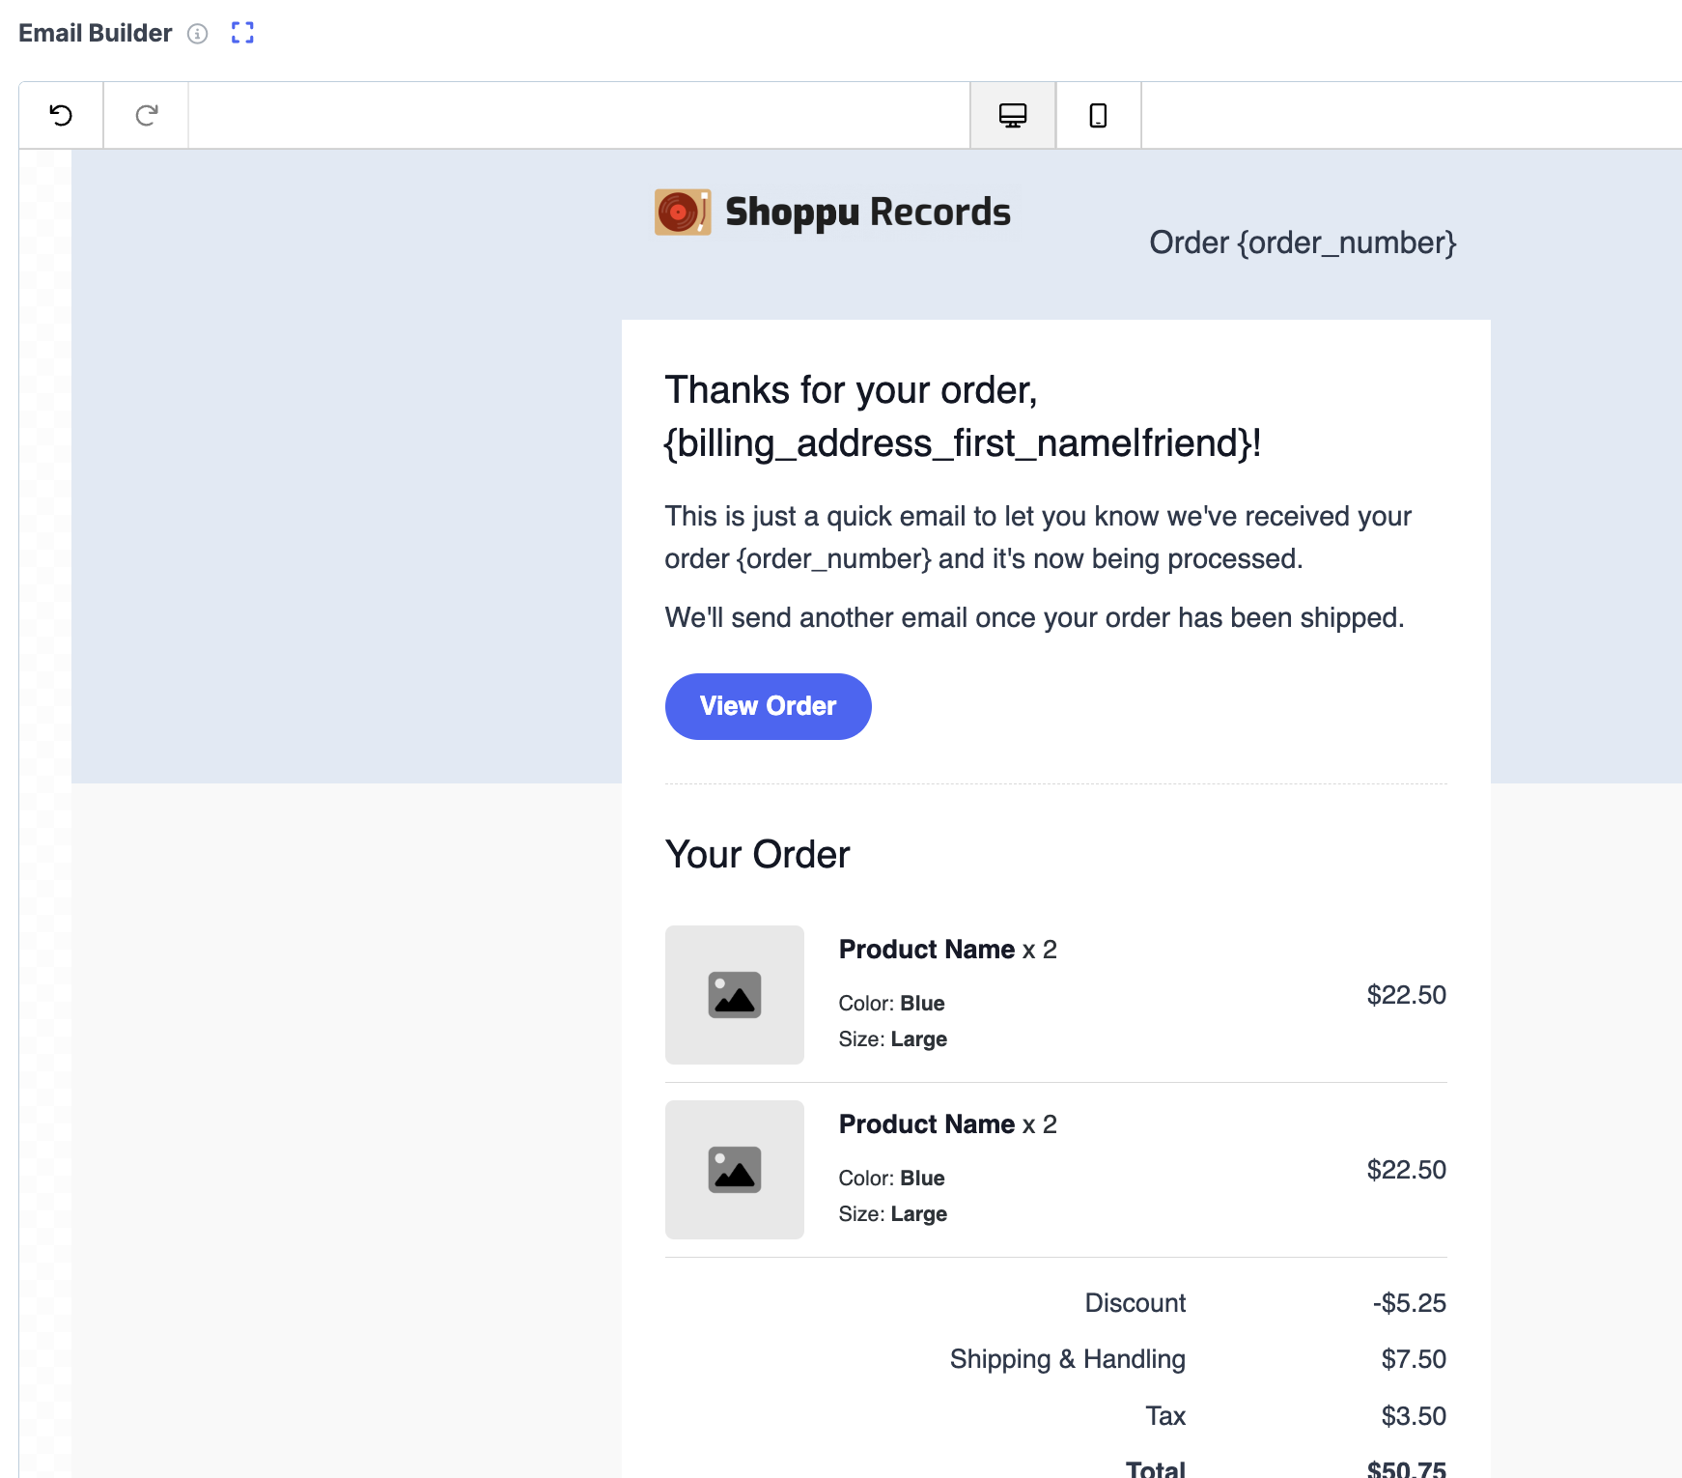This screenshot has width=1682, height=1478.
Task: Select the 'Thanks for your order' heading
Action: click(x=963, y=416)
